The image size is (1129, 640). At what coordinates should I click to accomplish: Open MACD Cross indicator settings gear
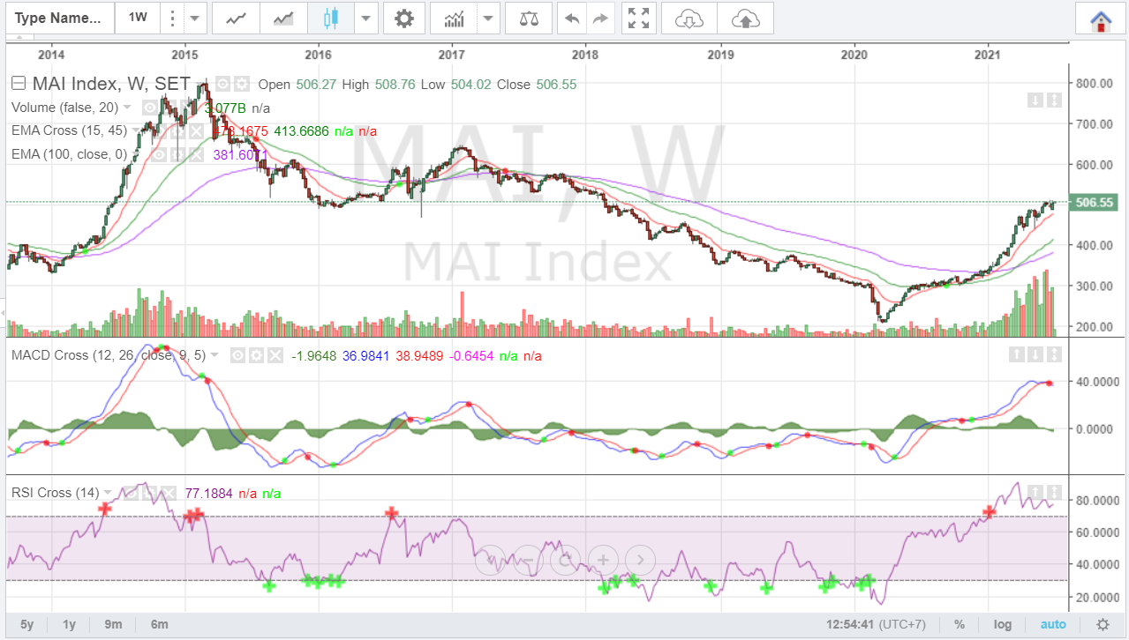click(256, 355)
